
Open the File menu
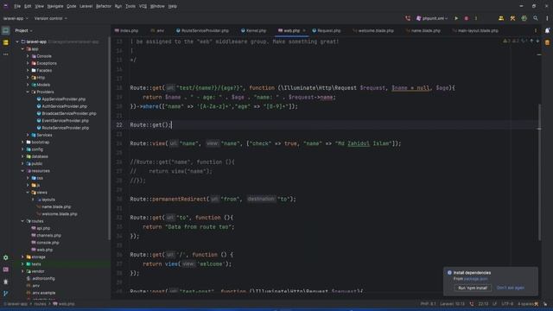click(17, 6)
